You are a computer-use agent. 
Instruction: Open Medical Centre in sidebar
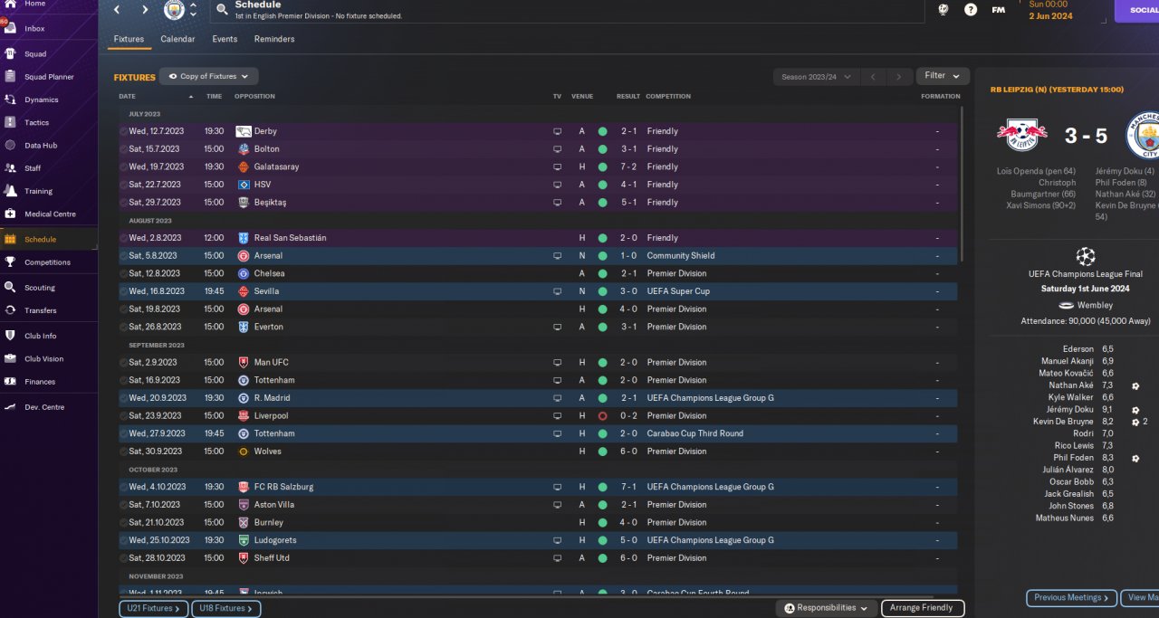click(x=49, y=214)
